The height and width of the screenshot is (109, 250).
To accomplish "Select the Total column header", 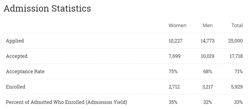I will (237, 25).
